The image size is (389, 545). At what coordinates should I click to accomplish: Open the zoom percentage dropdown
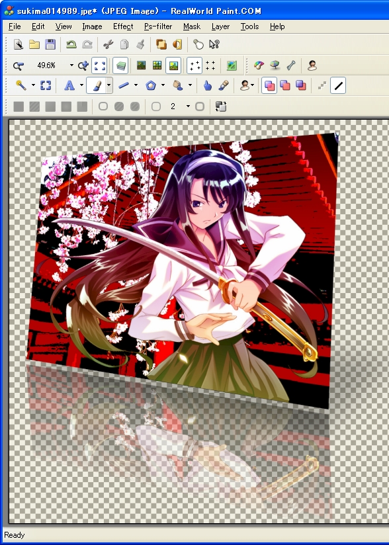click(x=71, y=65)
